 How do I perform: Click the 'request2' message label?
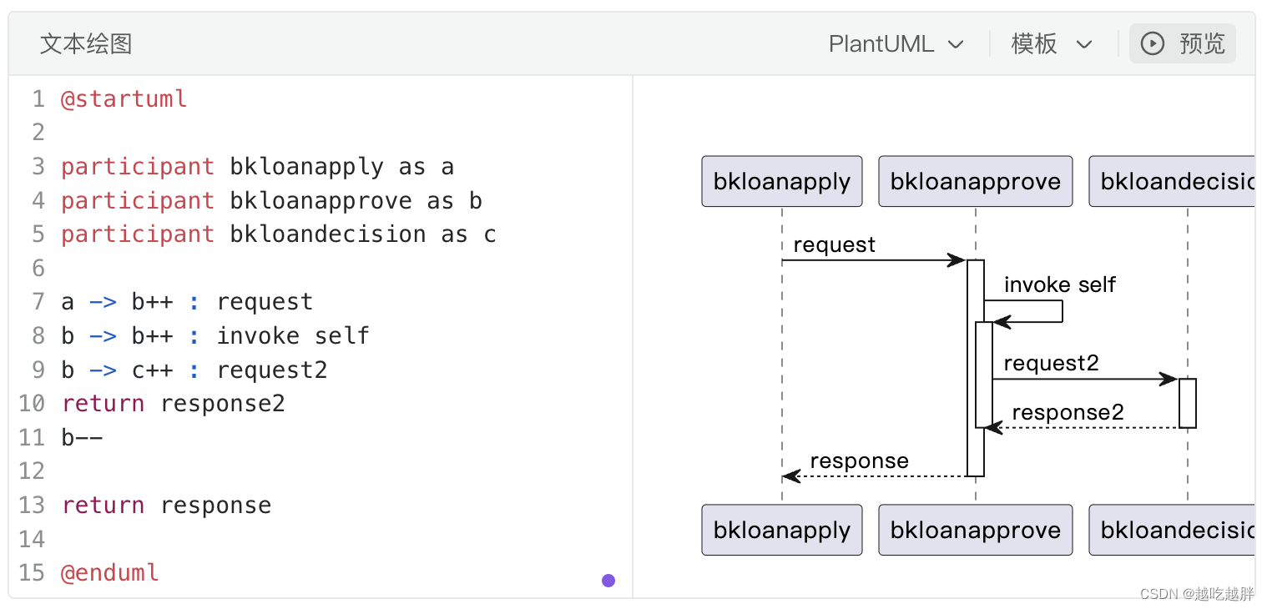tap(1051, 364)
